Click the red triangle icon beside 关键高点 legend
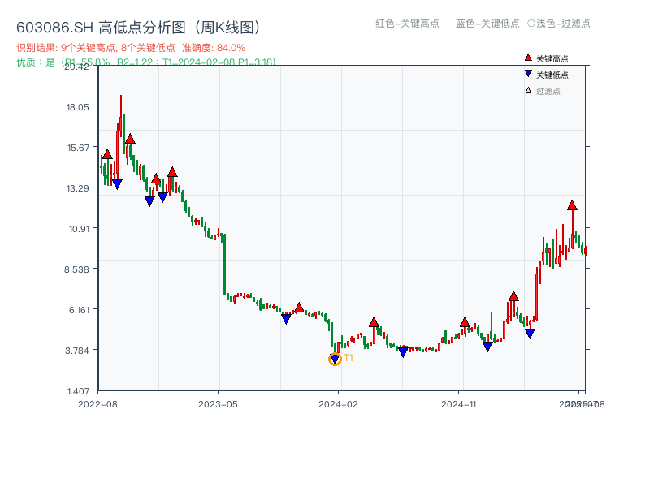The height and width of the screenshot is (487, 650). (527, 58)
